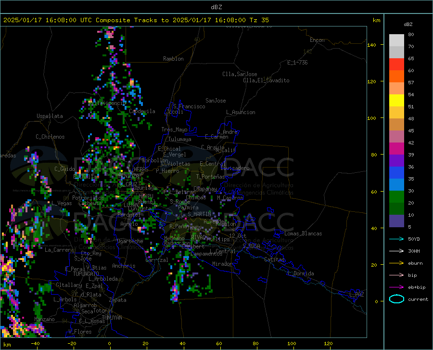Click the bright blue 36 dBZ color swatch

[x=396, y=173]
